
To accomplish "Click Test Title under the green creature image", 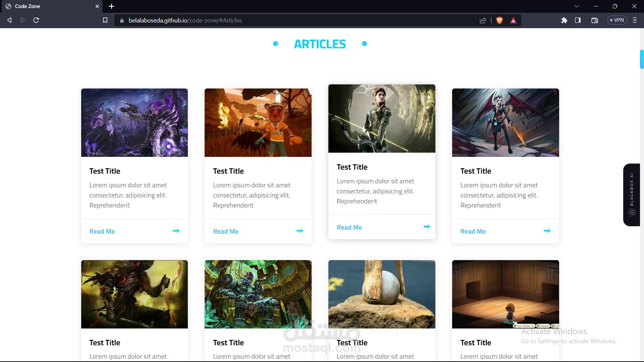I will (228, 343).
